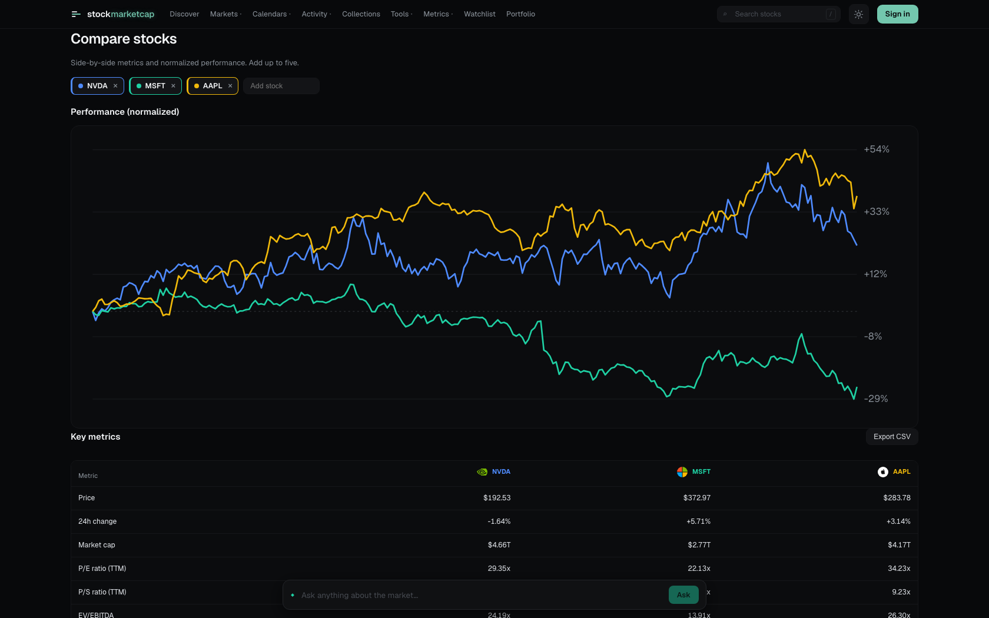Click MSFT P/E ratio 22.13x
Screen dimensions: 989x618
click(x=699, y=569)
